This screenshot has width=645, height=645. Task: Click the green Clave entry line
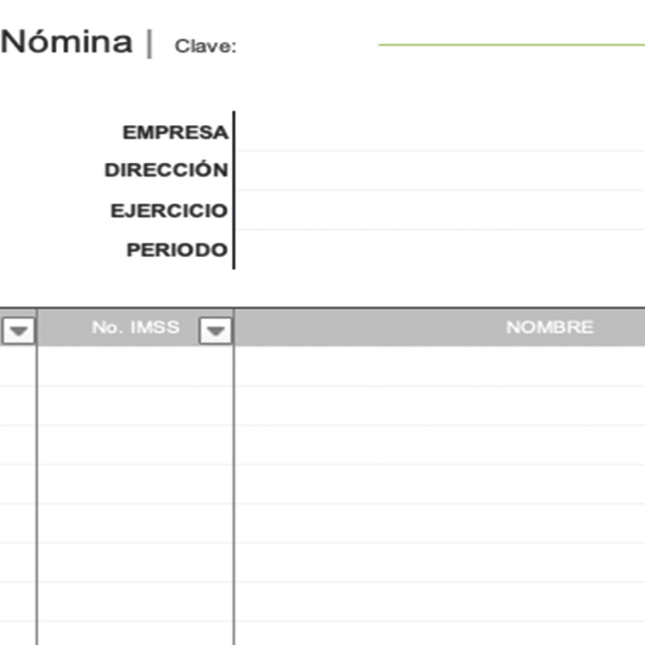click(x=511, y=44)
